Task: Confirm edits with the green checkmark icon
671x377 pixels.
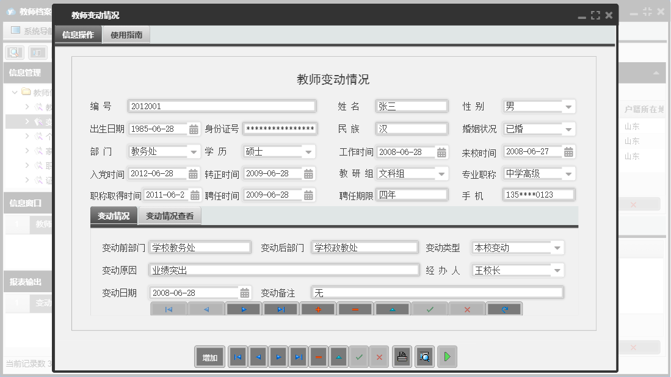Action: click(x=429, y=309)
